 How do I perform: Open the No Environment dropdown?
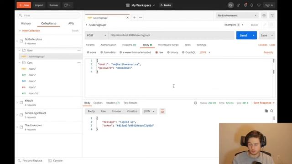(x=237, y=15)
